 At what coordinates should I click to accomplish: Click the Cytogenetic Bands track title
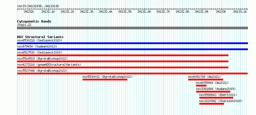pos(34,21)
